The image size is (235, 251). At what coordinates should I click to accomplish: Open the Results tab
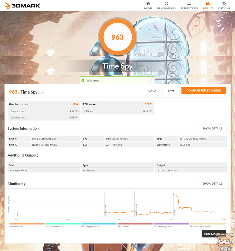[208, 6]
